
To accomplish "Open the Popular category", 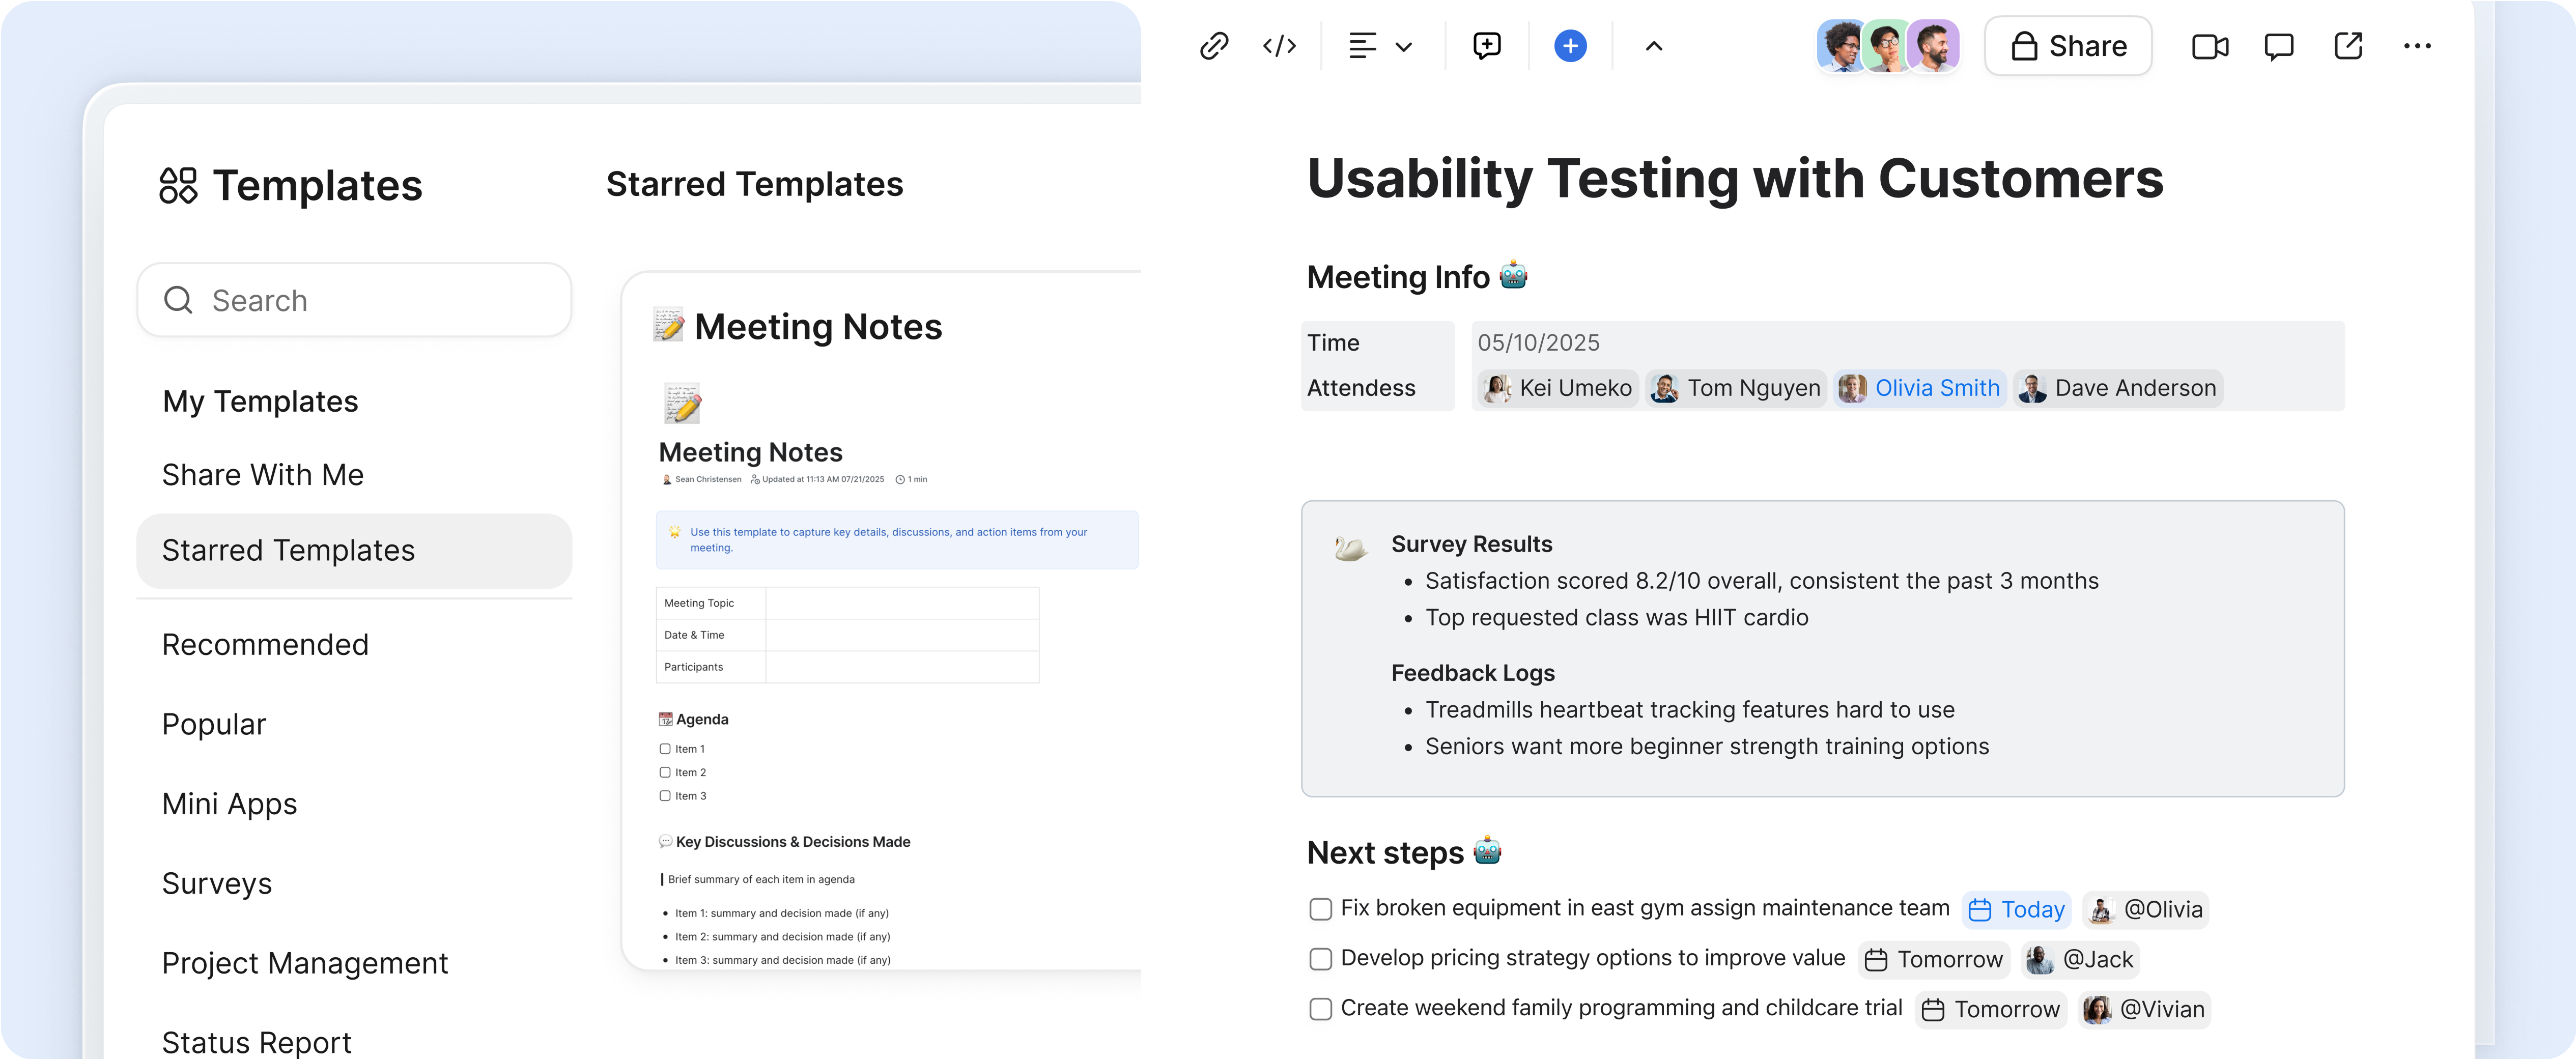I will pos(214,724).
